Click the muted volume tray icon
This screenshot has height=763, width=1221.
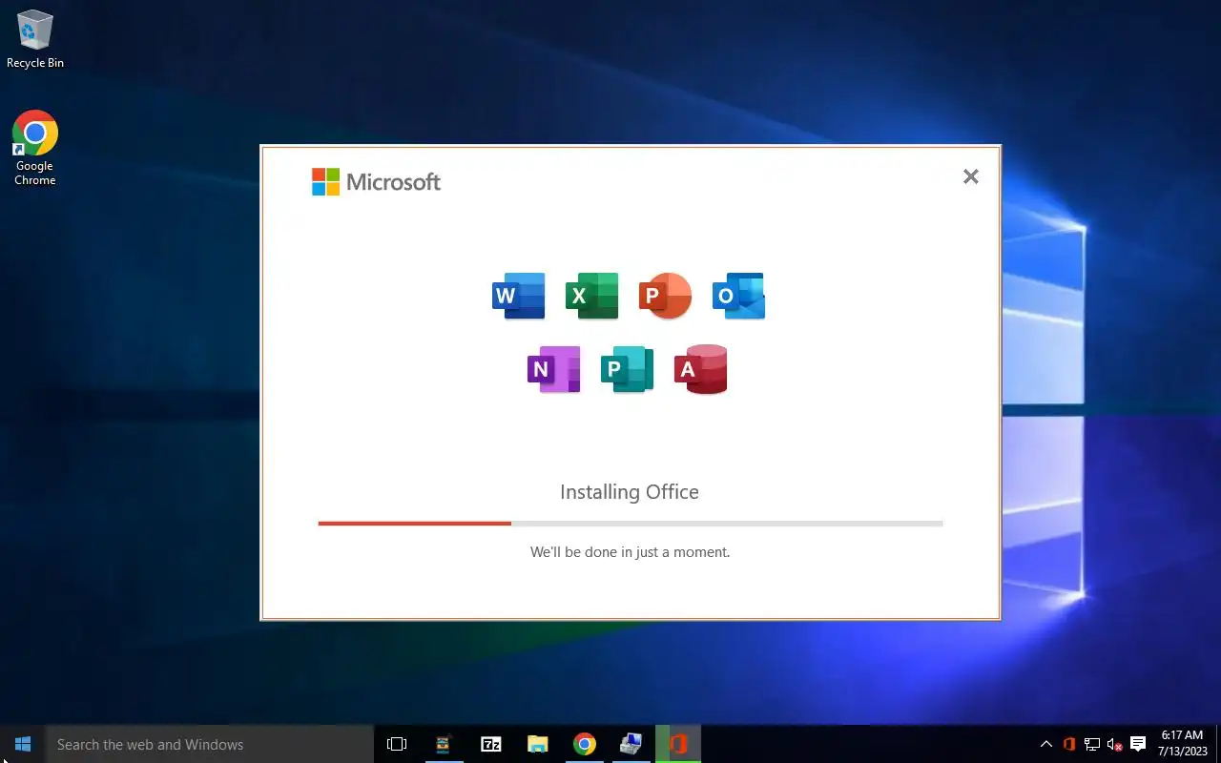[1114, 744]
